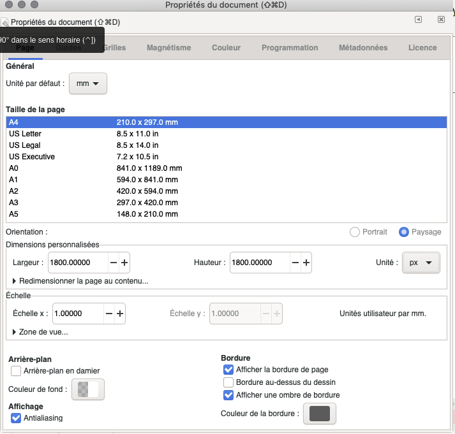Expand the Zone de vue section
Viewport: 455px width, 434px height.
click(40, 332)
